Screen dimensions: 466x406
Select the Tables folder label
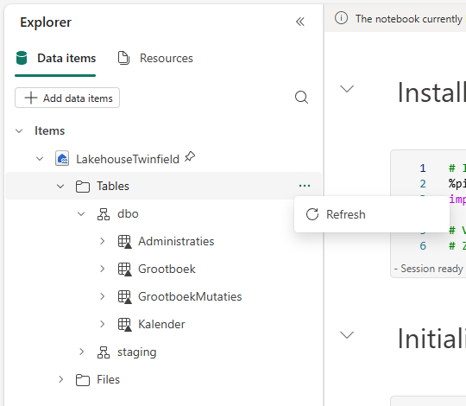point(113,187)
